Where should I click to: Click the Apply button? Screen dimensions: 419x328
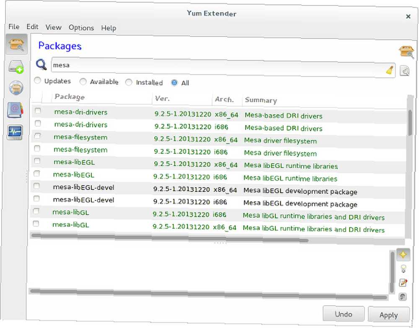coord(389,315)
